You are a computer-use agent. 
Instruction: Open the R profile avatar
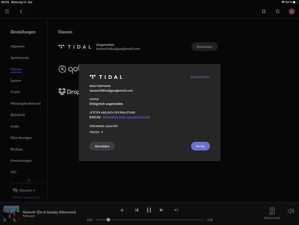(291, 11)
